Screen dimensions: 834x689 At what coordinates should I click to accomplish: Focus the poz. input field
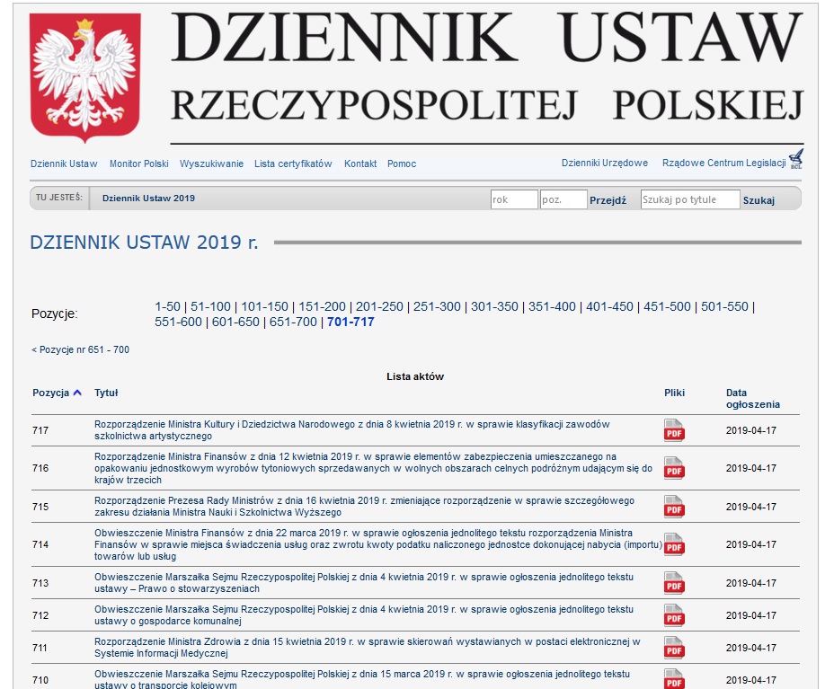tap(563, 199)
